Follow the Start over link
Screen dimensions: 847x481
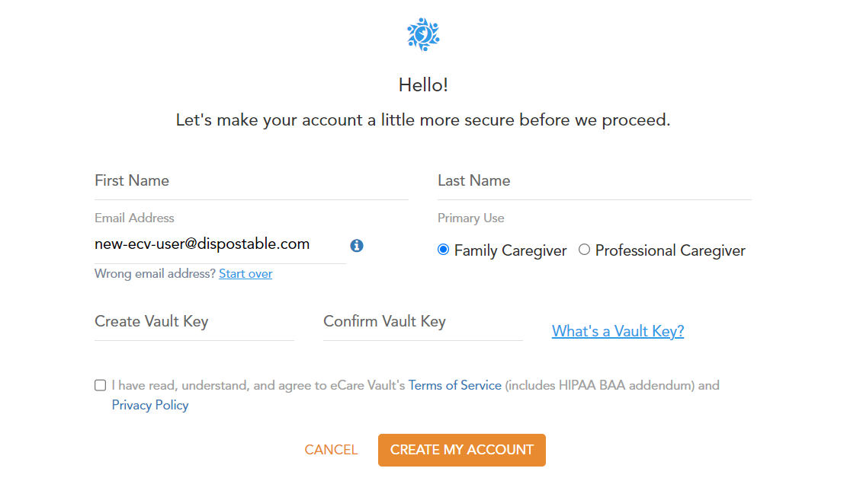(245, 274)
